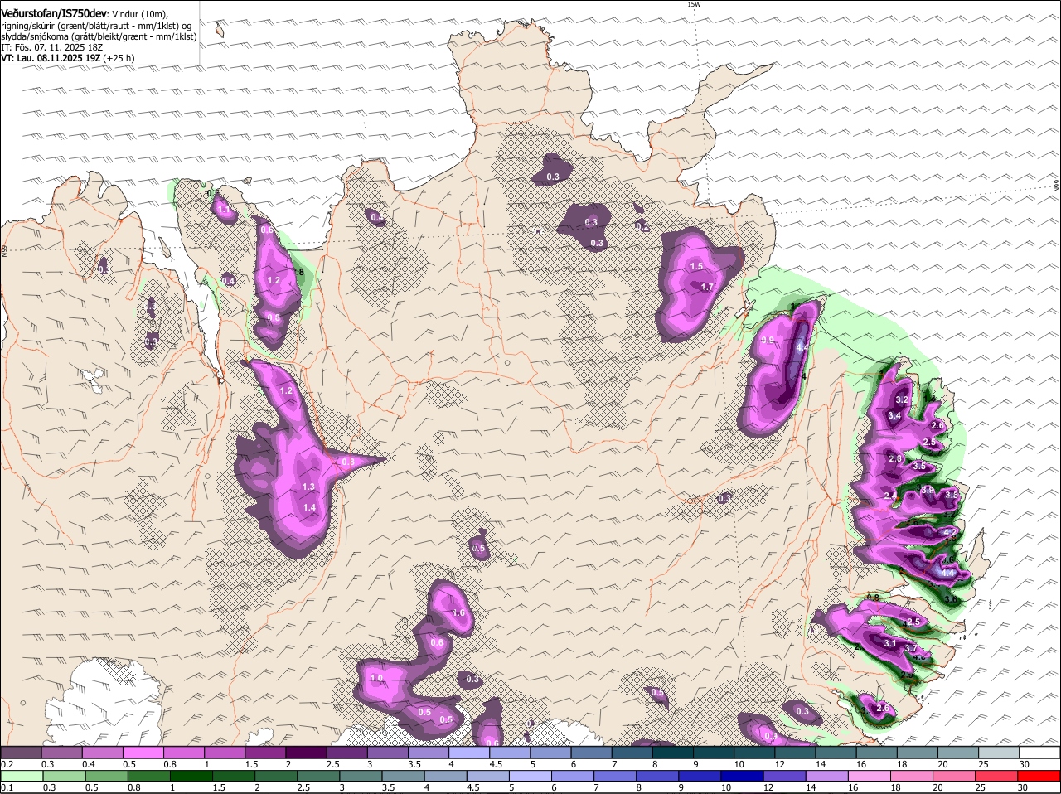Click the '0.1' label under the lower scale
Viewport: 1061px width, 794px height.
(x=7, y=788)
